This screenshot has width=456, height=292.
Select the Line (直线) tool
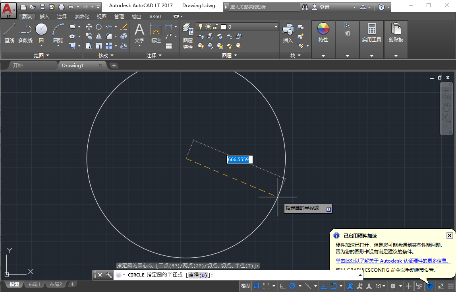point(9,33)
